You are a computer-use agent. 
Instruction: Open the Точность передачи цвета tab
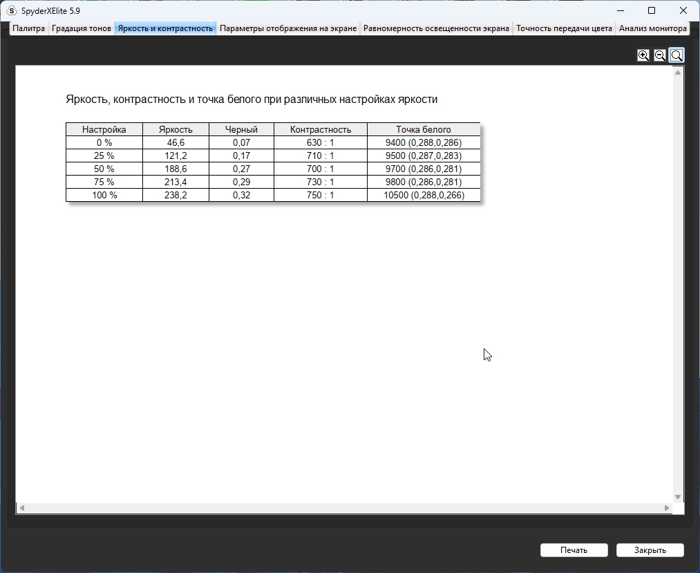pyautogui.click(x=564, y=28)
